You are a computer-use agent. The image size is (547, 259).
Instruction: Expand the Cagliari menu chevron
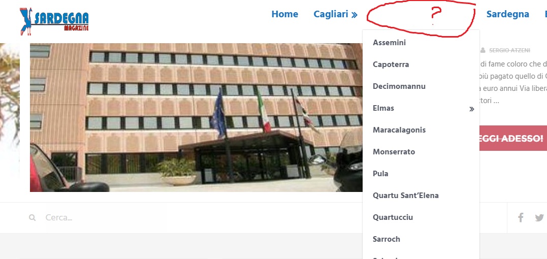[x=355, y=15]
